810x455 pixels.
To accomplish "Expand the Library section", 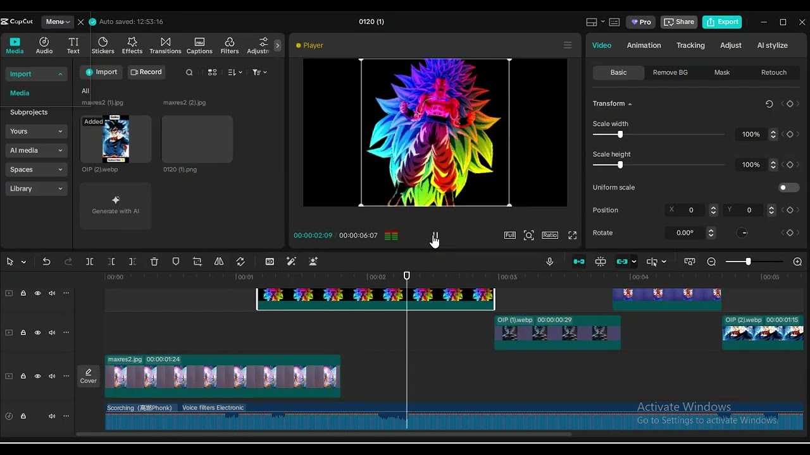I will click(x=36, y=188).
